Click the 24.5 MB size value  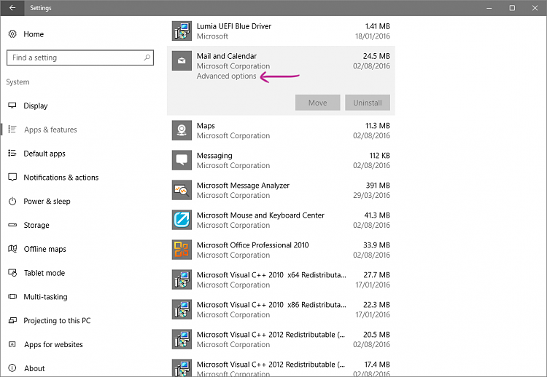coord(376,56)
